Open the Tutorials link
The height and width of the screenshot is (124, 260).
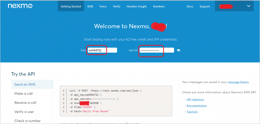[192, 112]
